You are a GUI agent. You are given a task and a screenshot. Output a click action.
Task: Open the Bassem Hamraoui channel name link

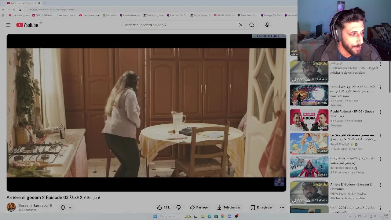[x=33, y=206]
